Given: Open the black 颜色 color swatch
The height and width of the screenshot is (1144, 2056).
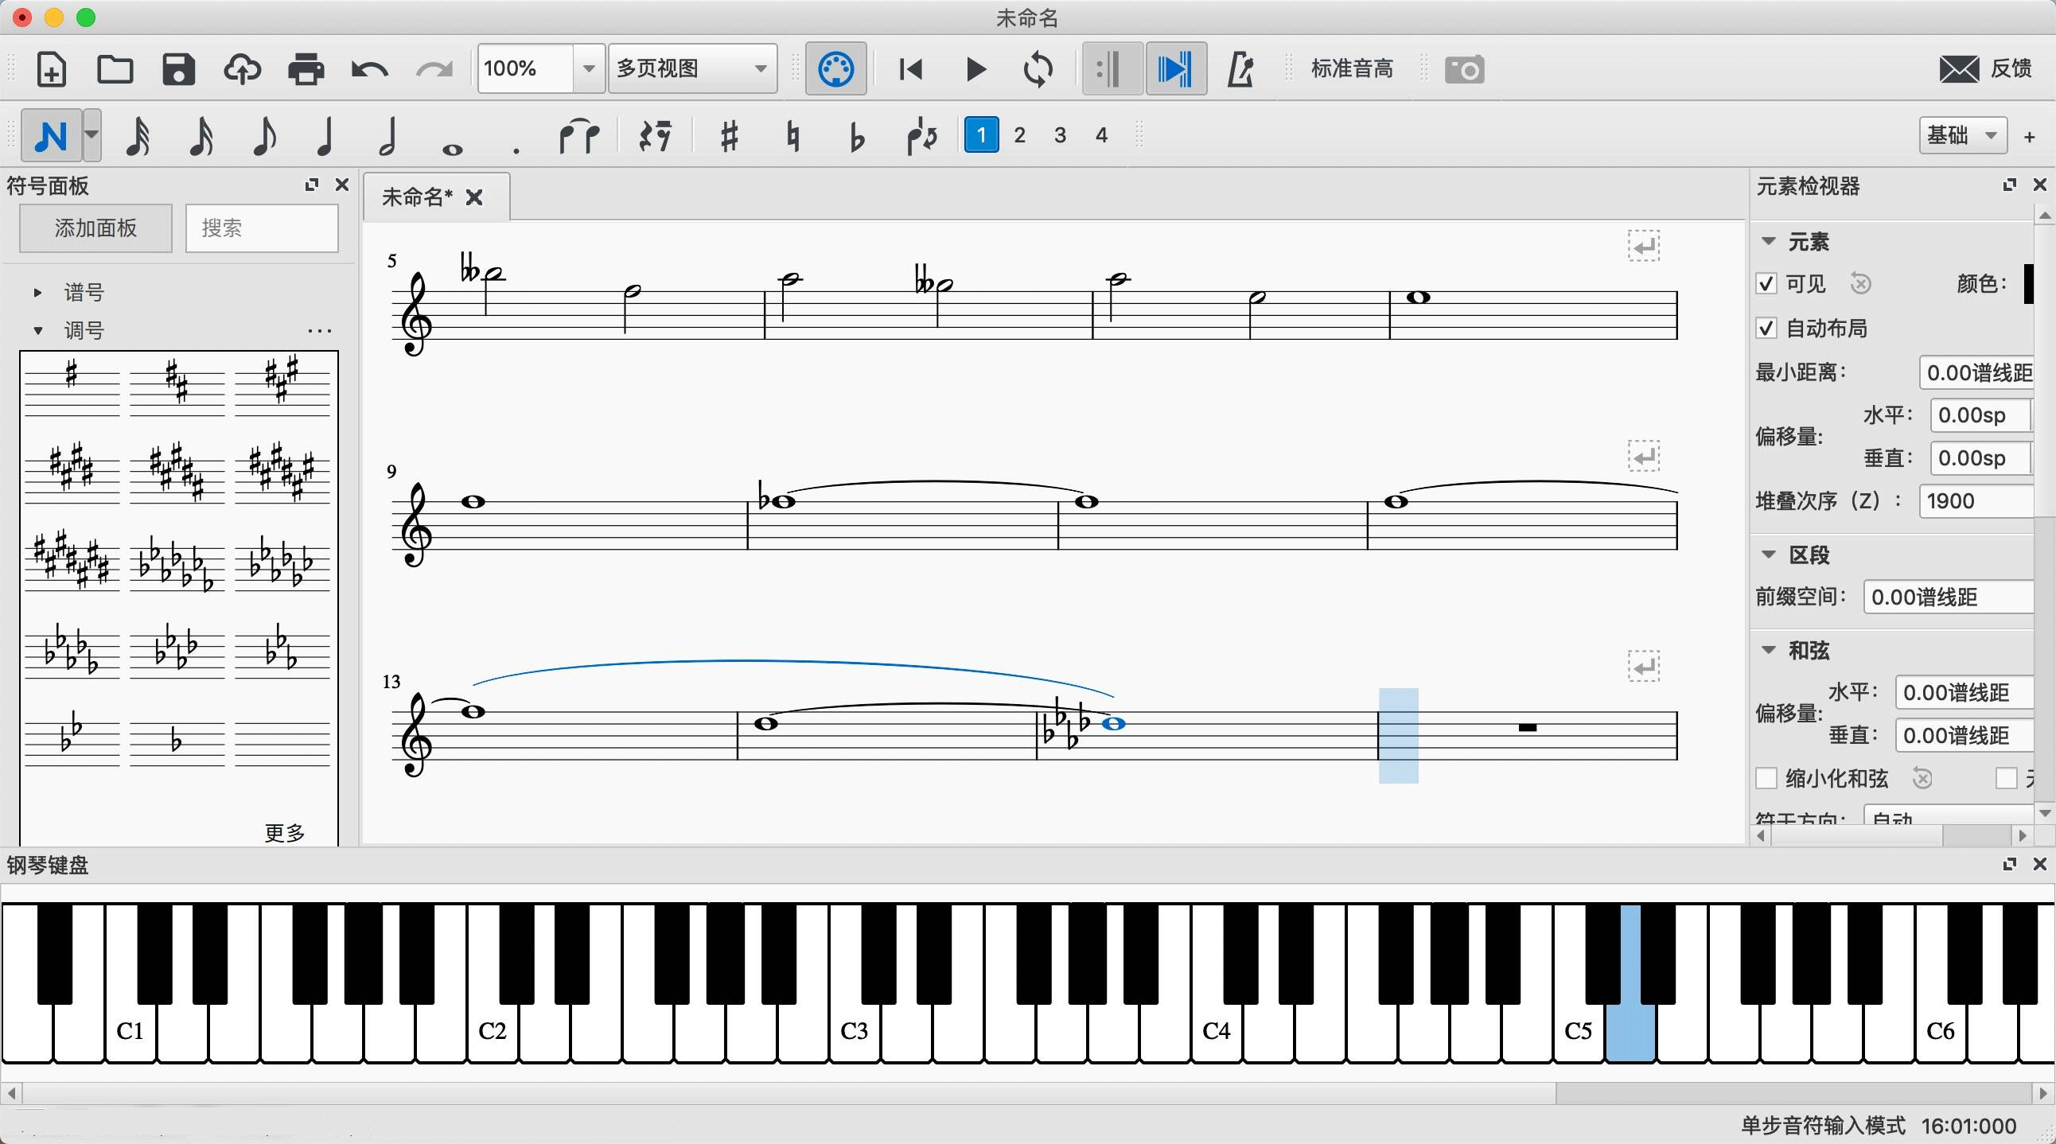Looking at the screenshot, I should point(2029,284).
